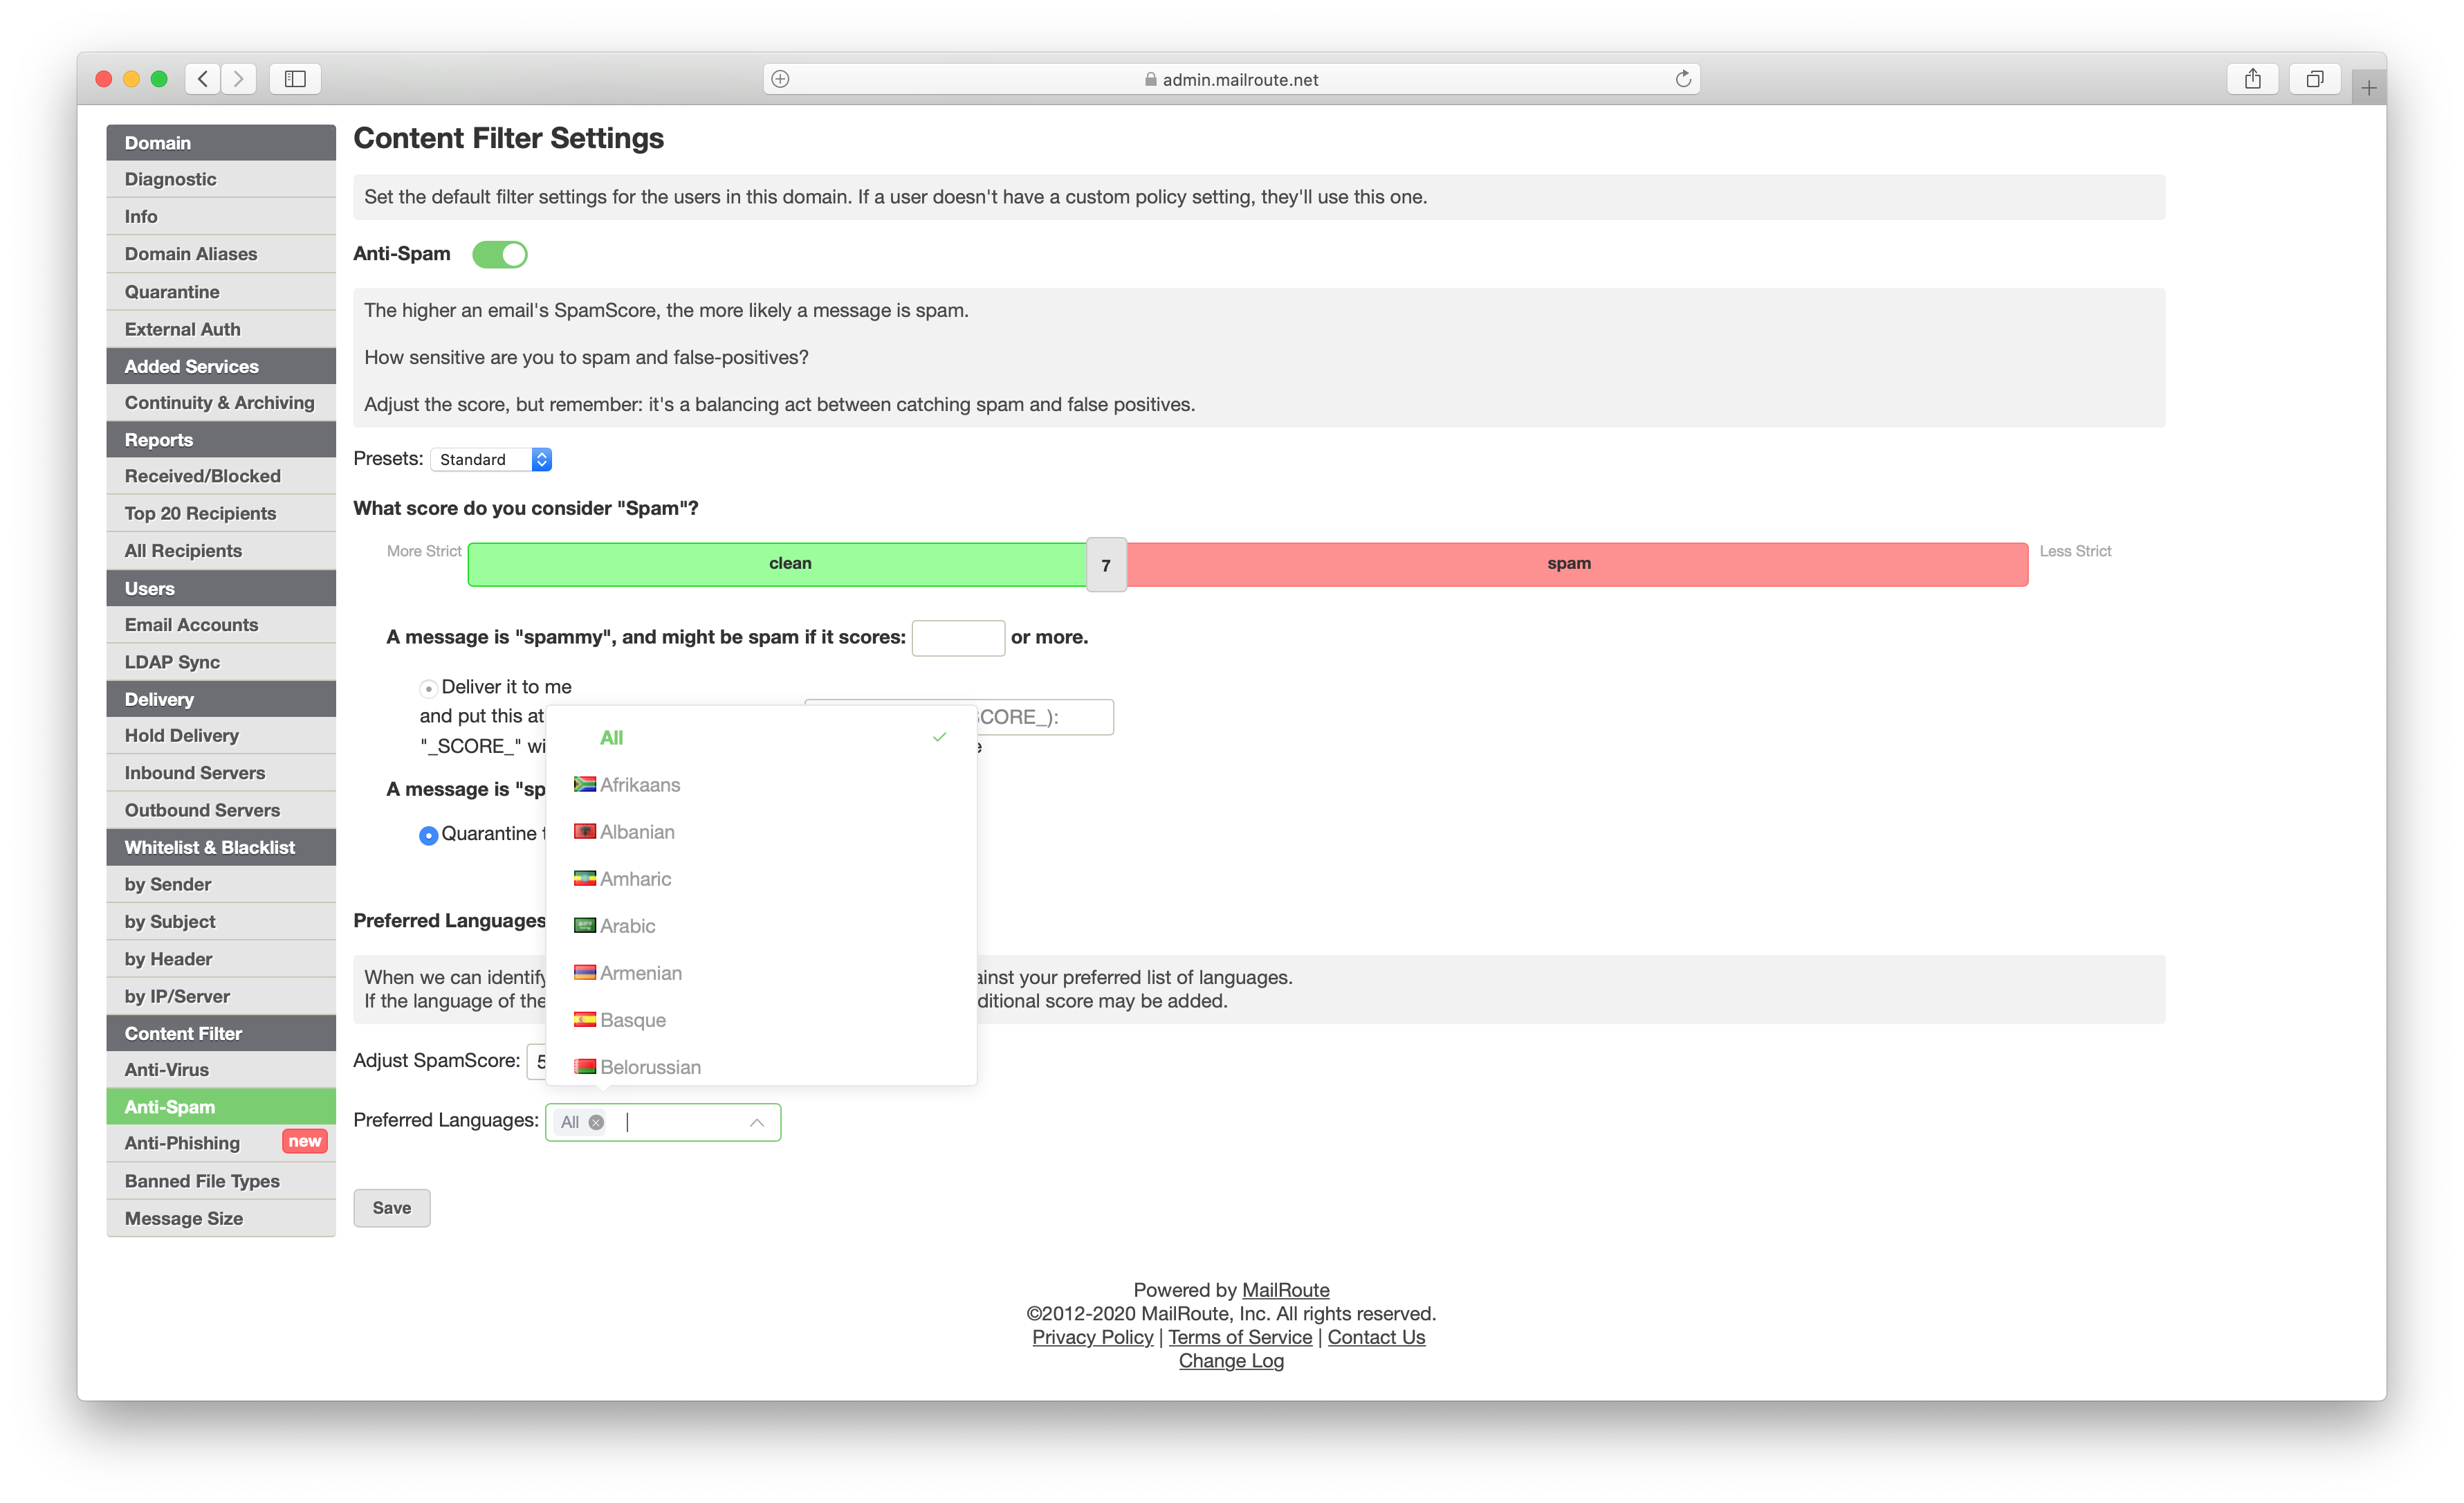Open Whitelist by Sender page
This screenshot has width=2464, height=1503.
[221, 884]
